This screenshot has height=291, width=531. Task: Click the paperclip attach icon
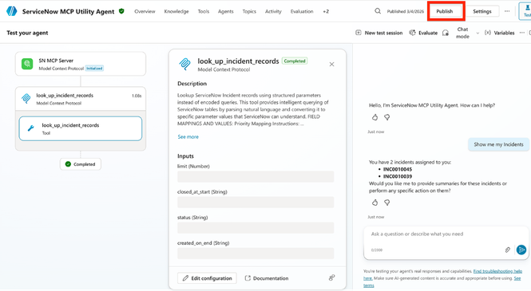507,250
